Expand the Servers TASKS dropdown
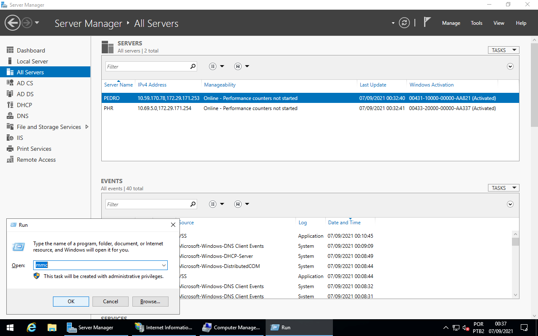 pos(504,50)
